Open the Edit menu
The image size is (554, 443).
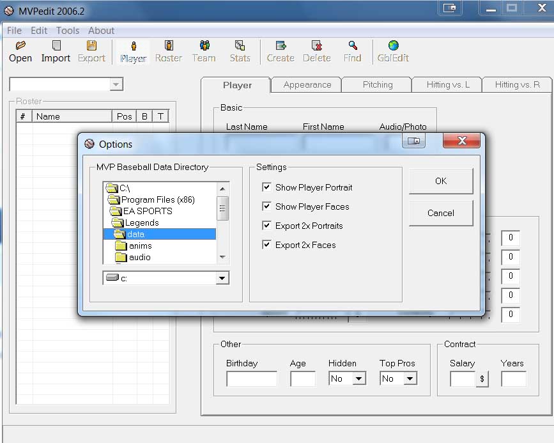click(x=39, y=31)
